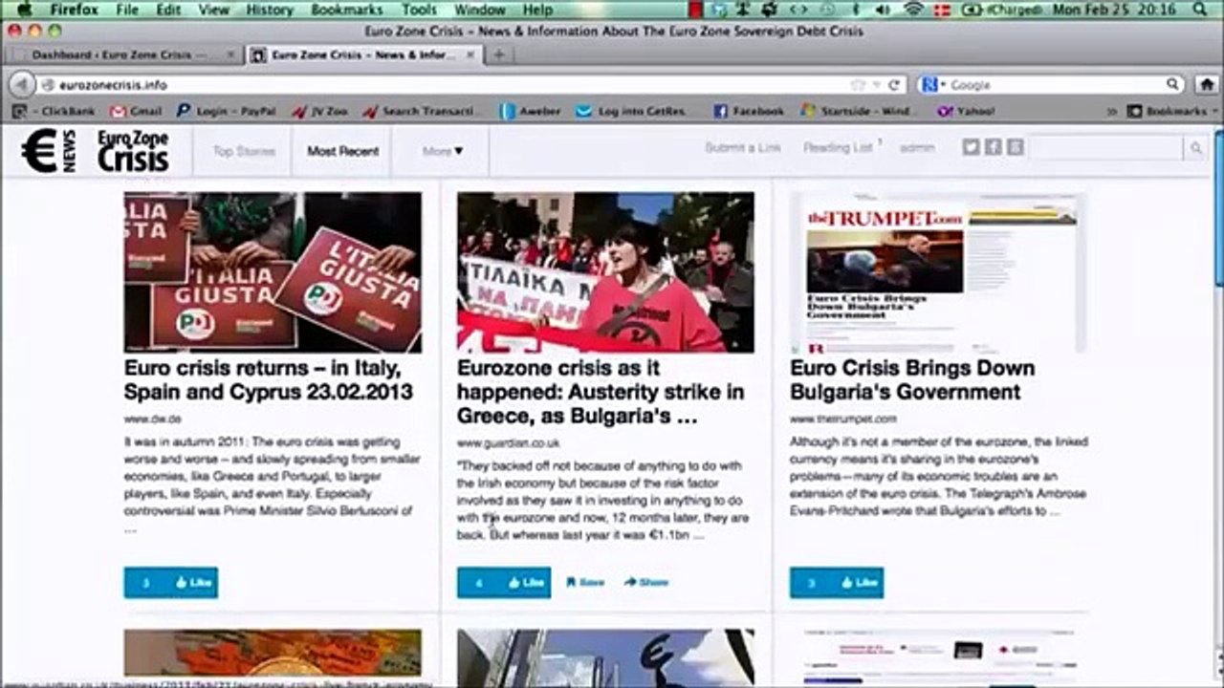Share the Austerity strike in Greece article
This screenshot has width=1224, height=688.
pyautogui.click(x=647, y=583)
